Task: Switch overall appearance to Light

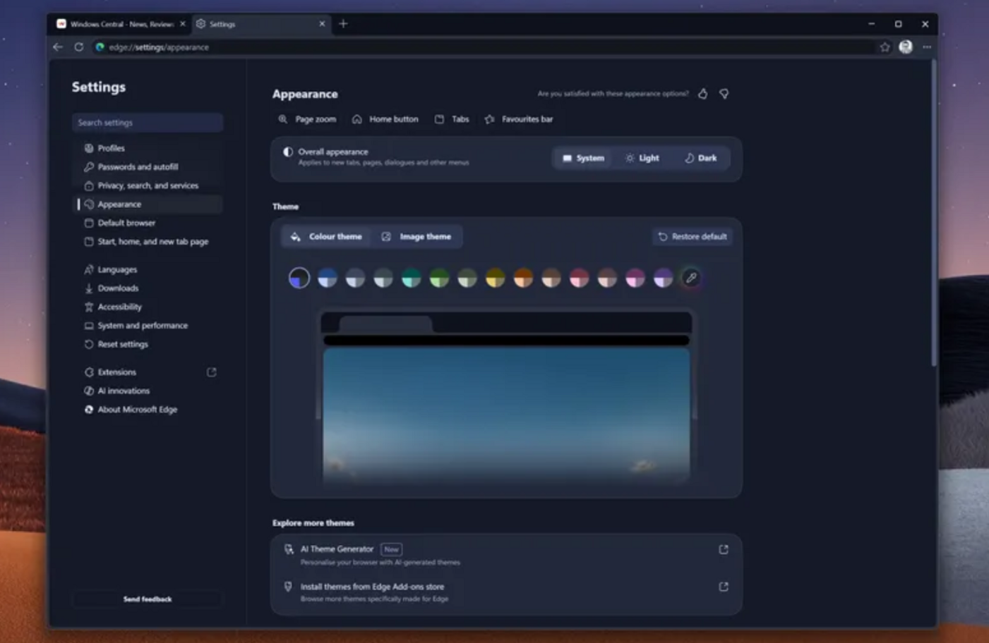Action: [641, 158]
